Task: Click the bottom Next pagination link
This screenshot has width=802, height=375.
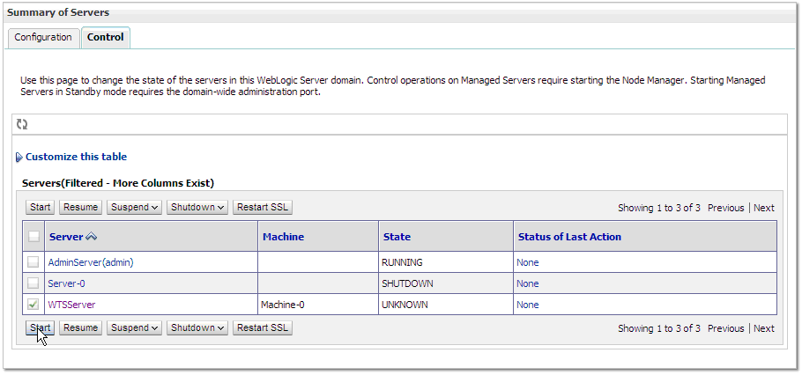Action: (x=763, y=328)
